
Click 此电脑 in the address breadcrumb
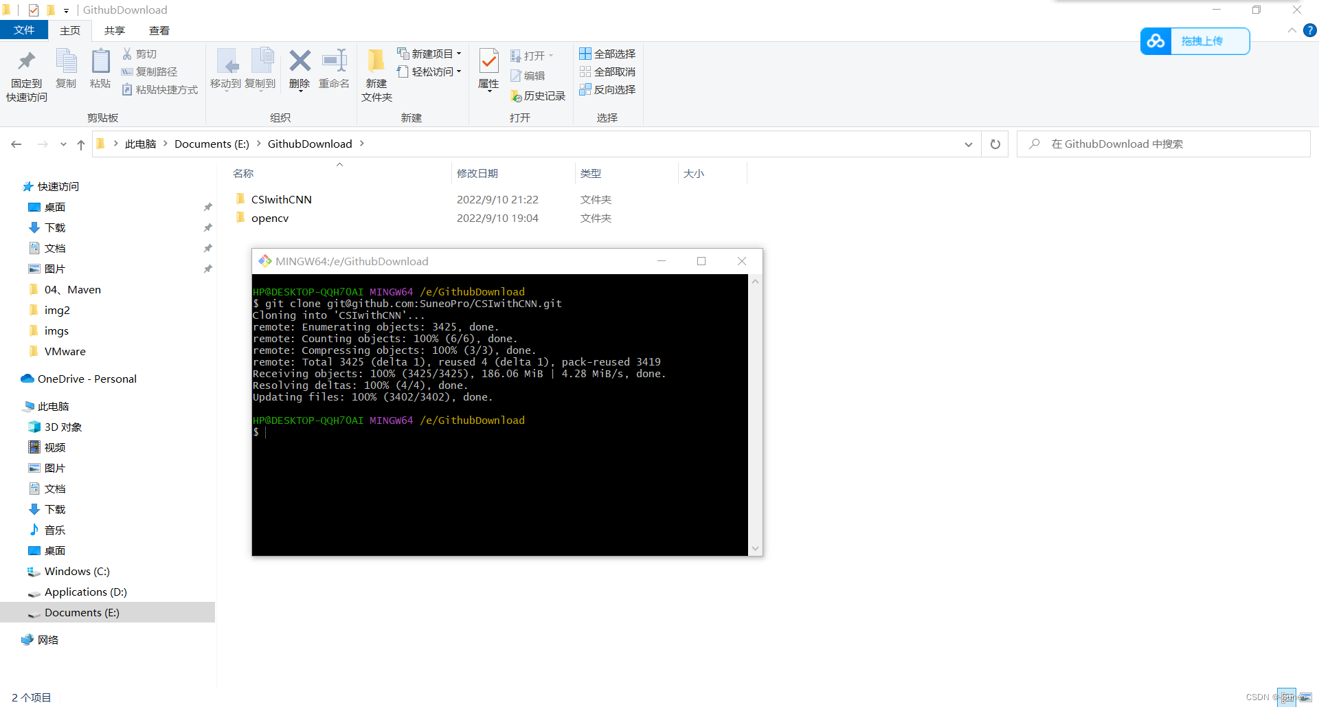(140, 144)
